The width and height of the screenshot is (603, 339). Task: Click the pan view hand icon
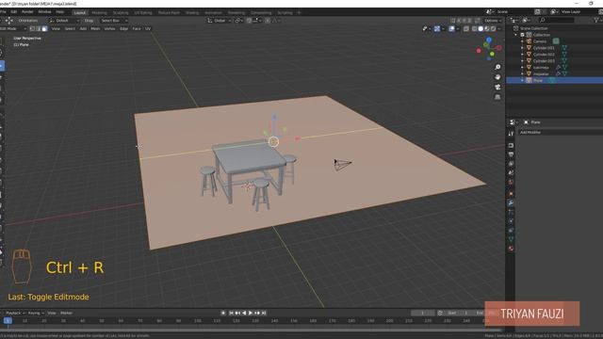click(x=497, y=77)
